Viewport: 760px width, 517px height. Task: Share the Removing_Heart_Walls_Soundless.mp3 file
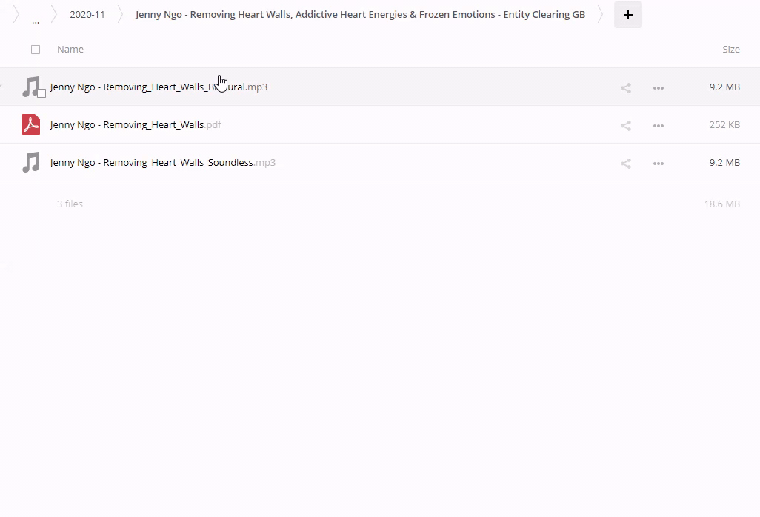click(626, 163)
